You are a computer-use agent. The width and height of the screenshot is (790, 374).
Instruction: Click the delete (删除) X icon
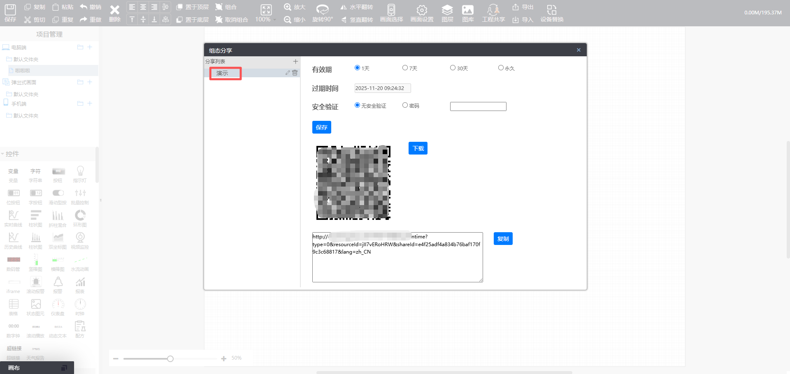(x=114, y=10)
